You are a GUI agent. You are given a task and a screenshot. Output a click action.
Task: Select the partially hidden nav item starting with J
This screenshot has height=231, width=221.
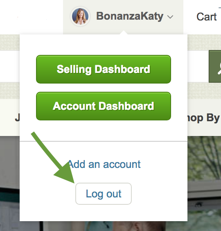[17, 118]
